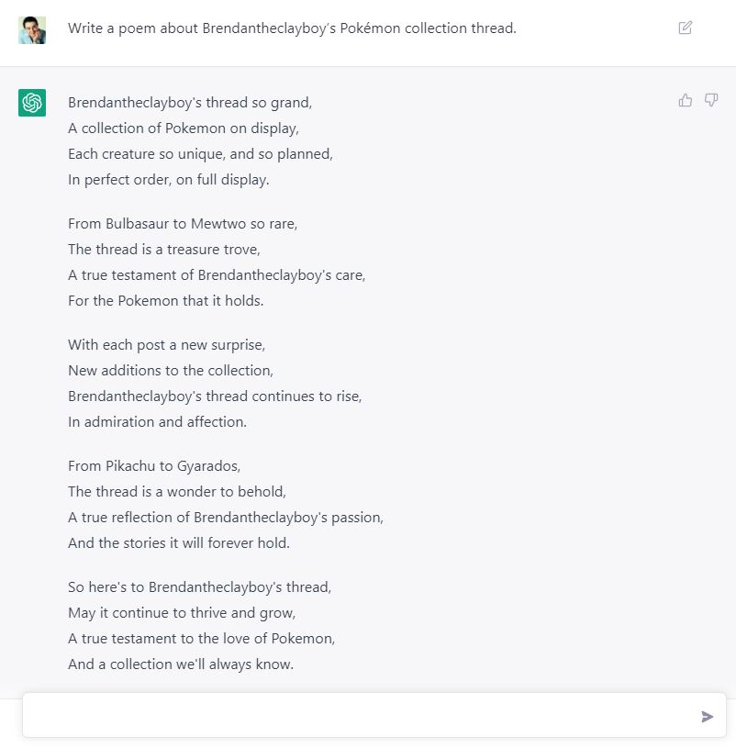Give the response a thumbs down
736x748 pixels.
[x=711, y=100]
